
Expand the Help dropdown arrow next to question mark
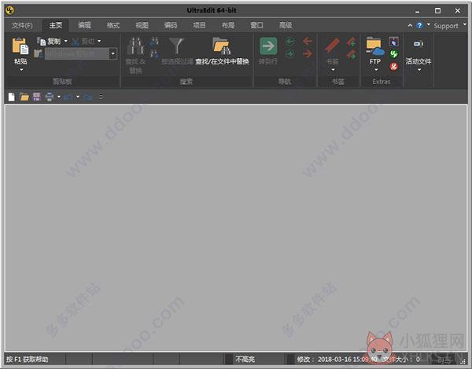coord(429,24)
